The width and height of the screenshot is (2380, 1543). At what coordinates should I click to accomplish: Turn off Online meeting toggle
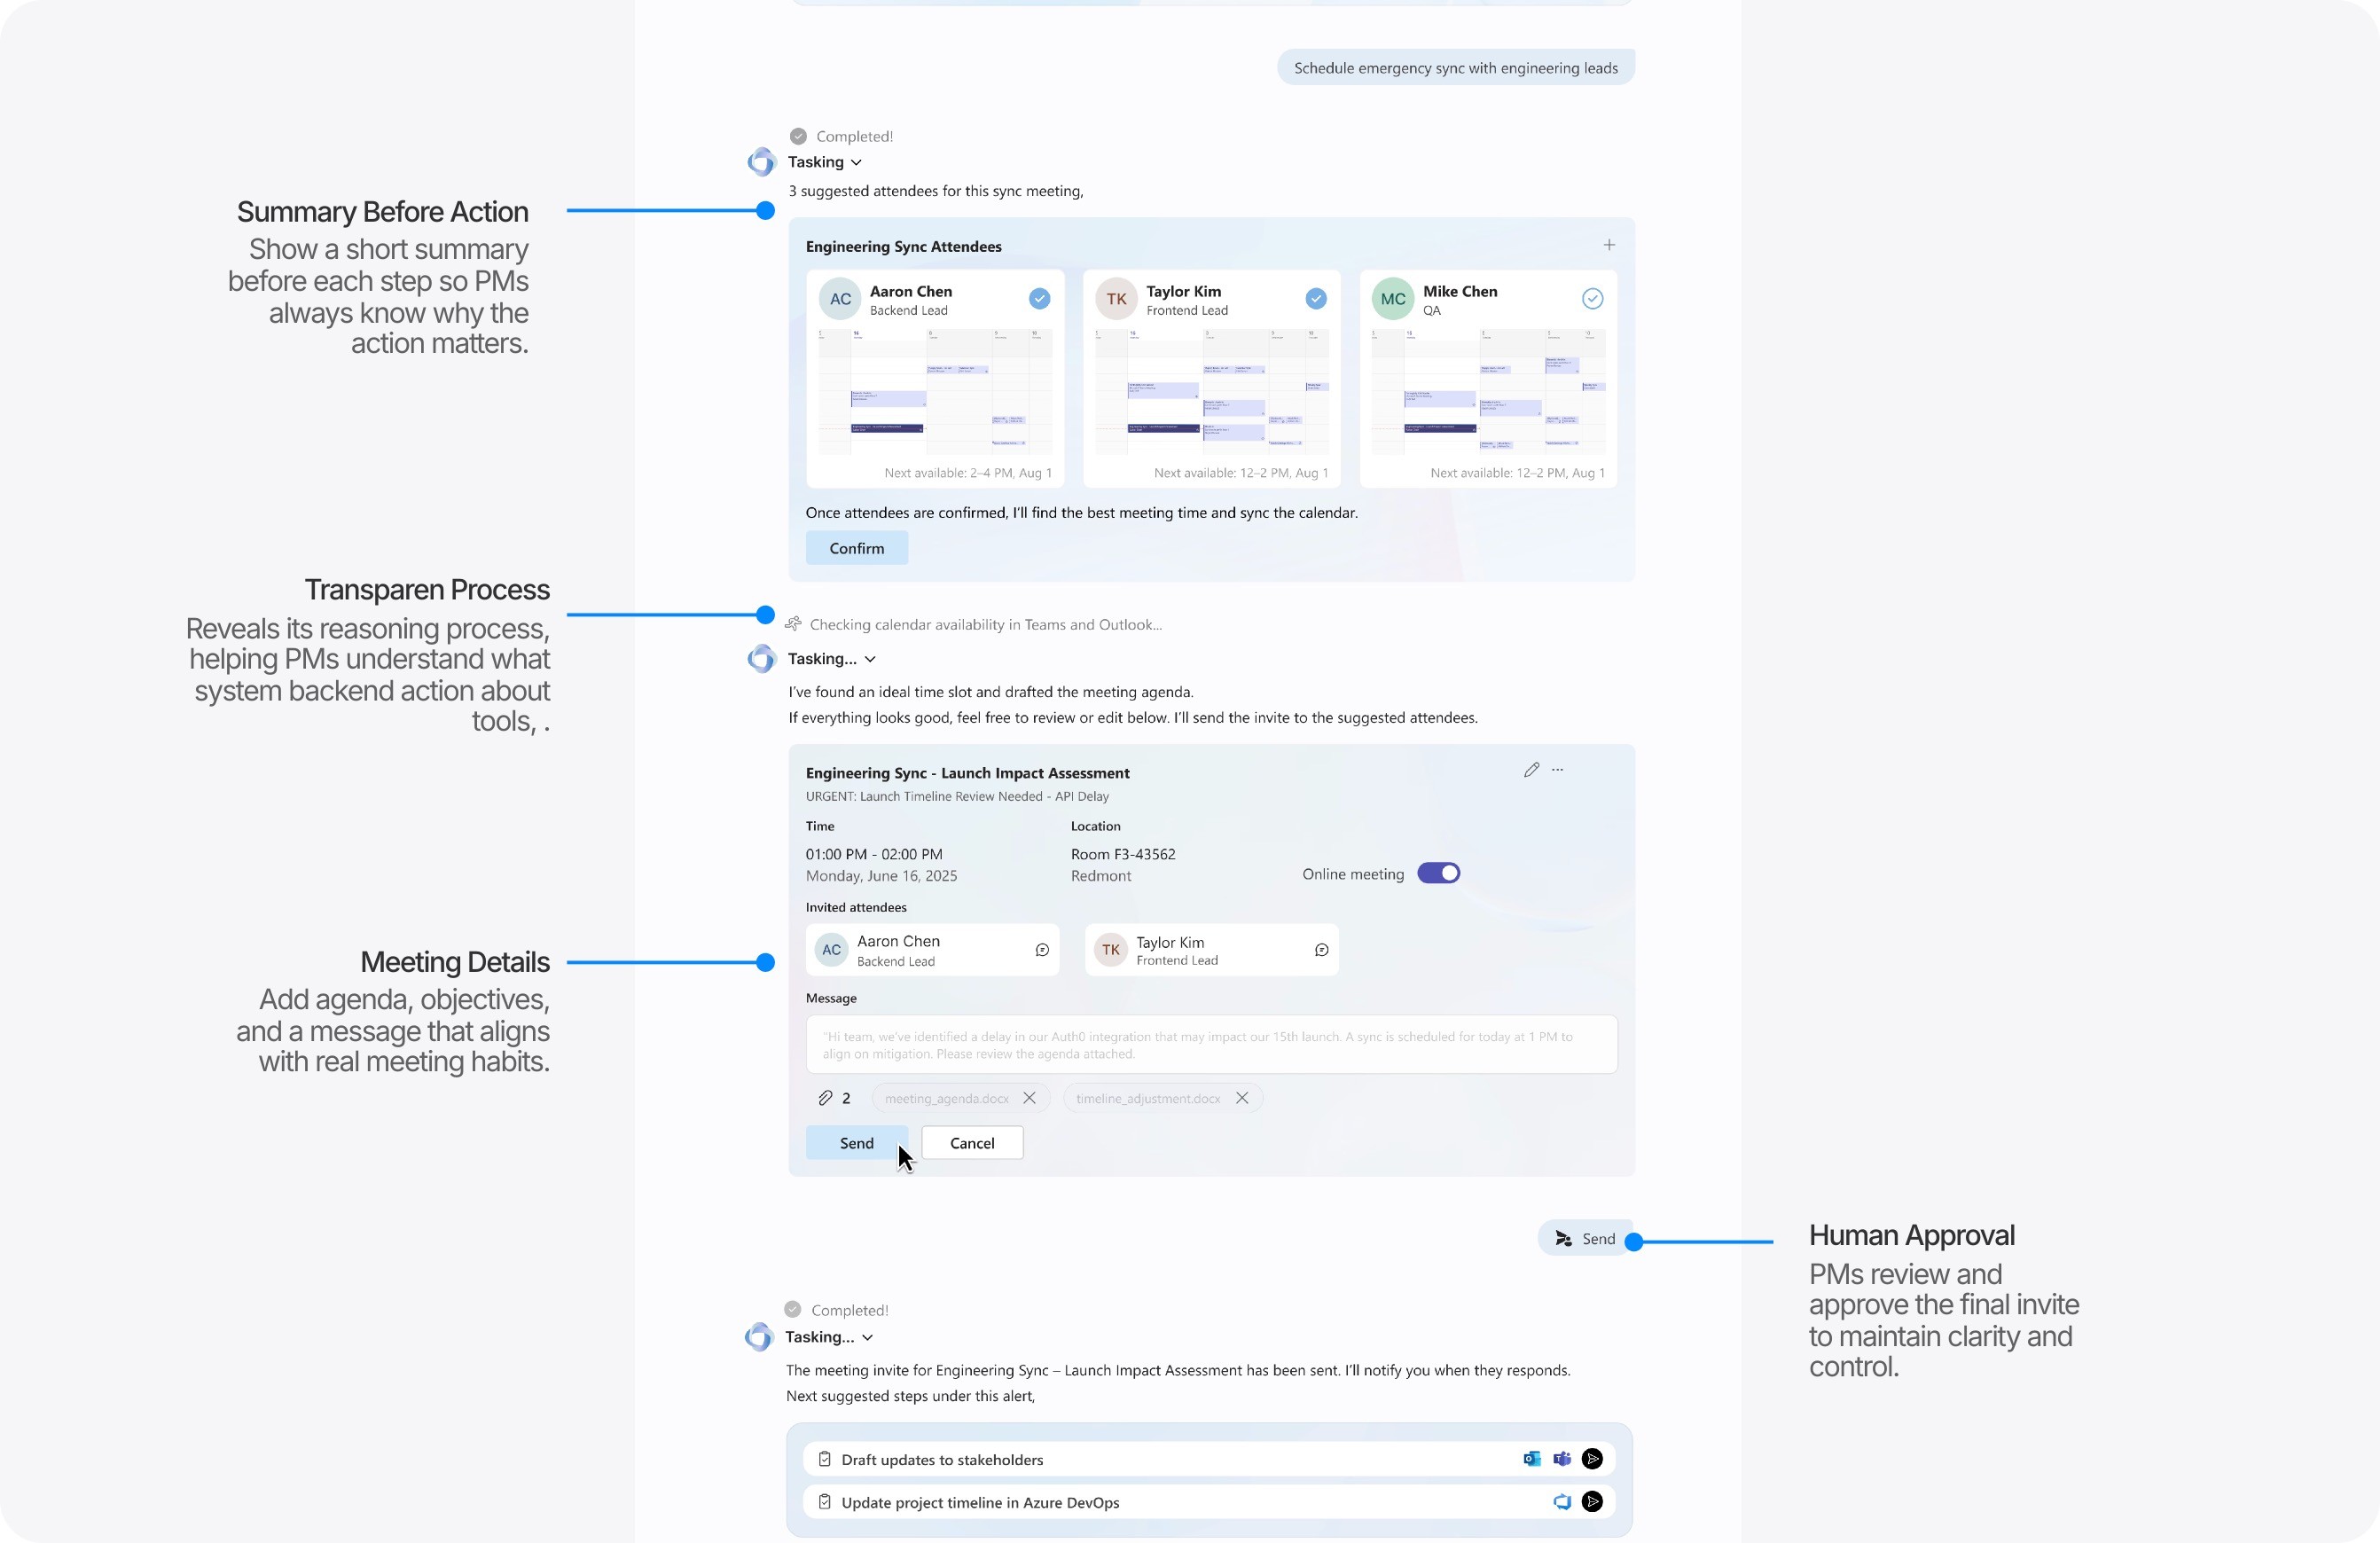click(1438, 873)
